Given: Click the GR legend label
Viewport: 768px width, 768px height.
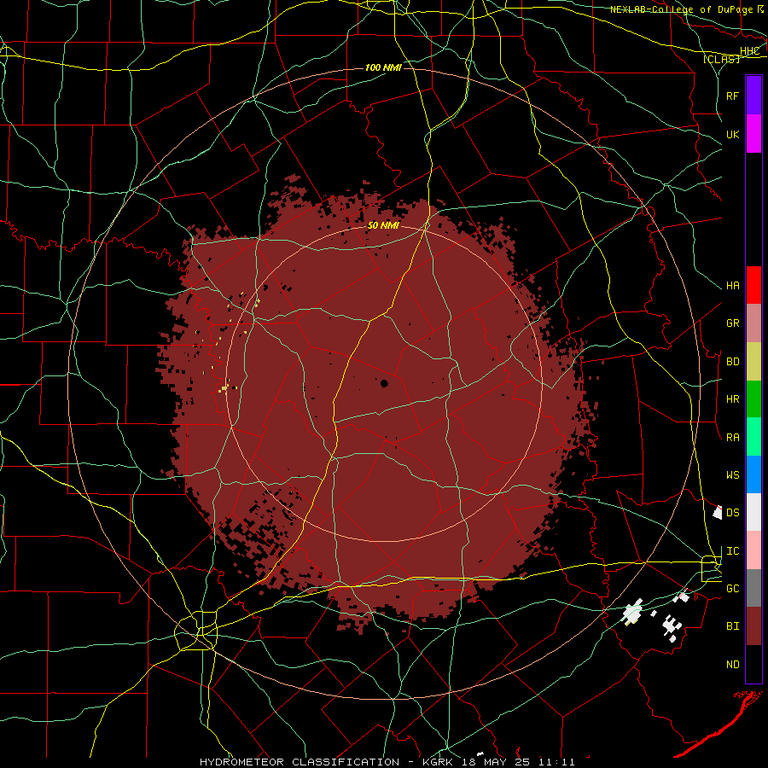Looking at the screenshot, I should click(732, 323).
